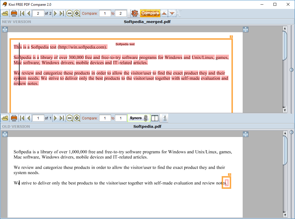Click new version scrollbar up arrow

click(x=285, y=28)
